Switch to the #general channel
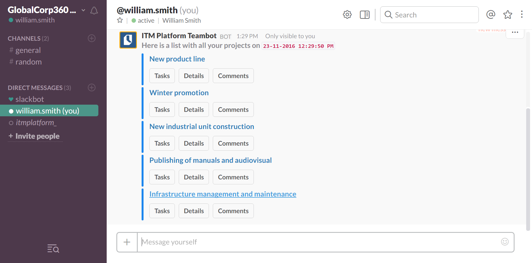This screenshot has width=532, height=263. pyautogui.click(x=28, y=50)
